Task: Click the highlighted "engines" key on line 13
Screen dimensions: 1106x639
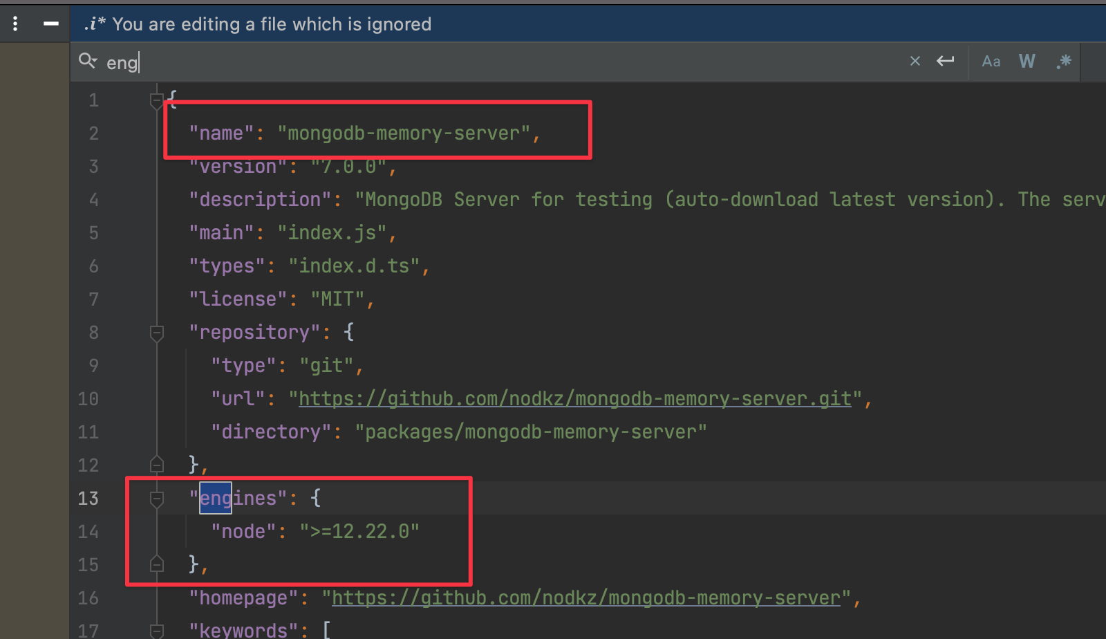Action: [238, 499]
